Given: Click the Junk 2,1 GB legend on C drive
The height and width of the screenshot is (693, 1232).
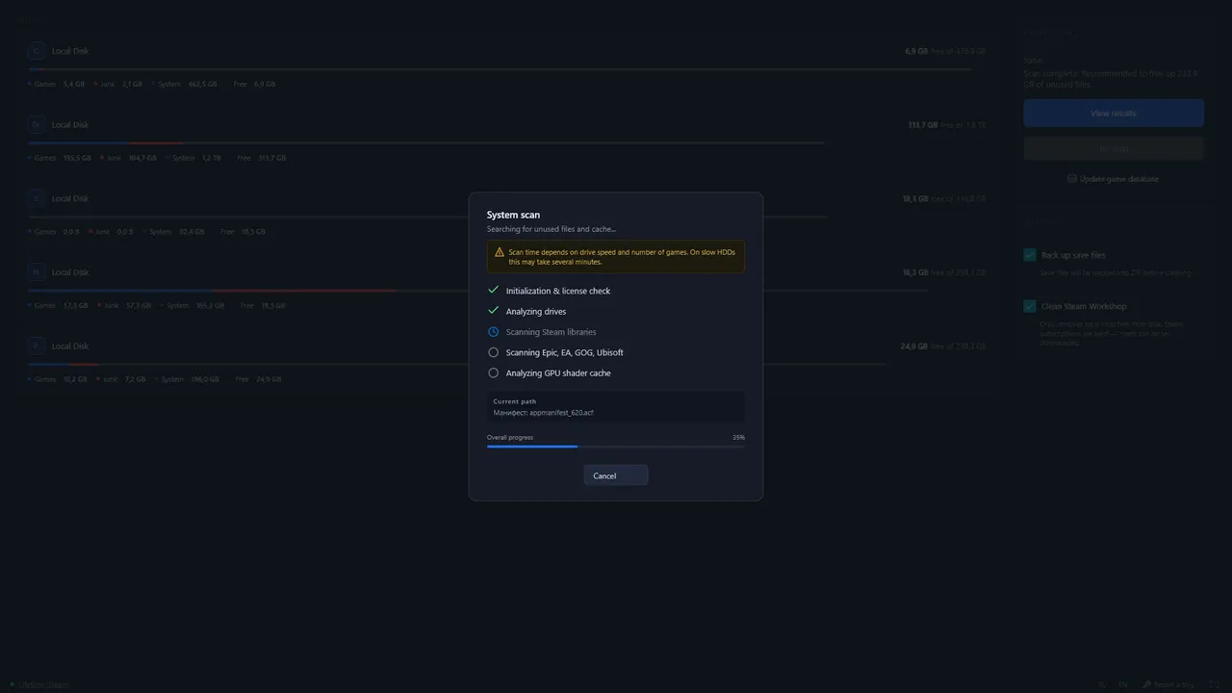Looking at the screenshot, I should 118,84.
